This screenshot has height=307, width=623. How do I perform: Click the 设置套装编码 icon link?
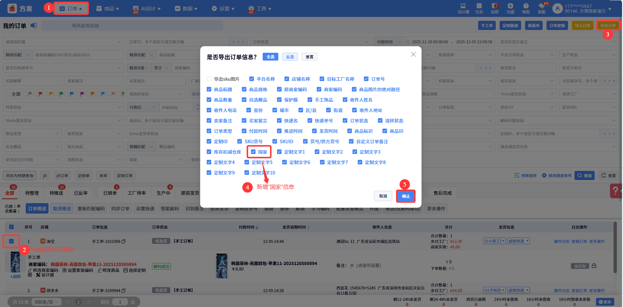77,270
